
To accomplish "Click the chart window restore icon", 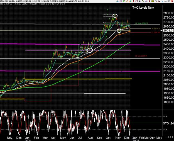I will point(169,1).
